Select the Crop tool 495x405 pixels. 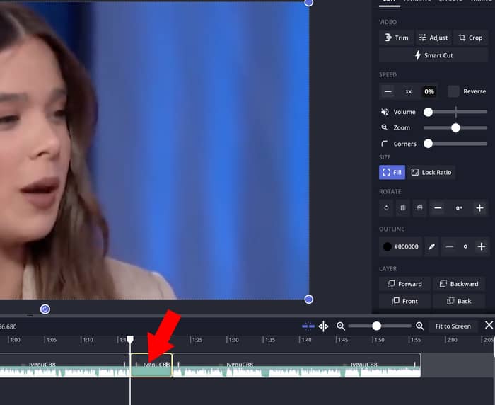point(470,38)
